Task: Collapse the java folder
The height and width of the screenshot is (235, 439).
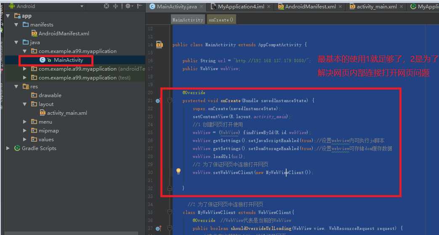Action: (x=16, y=42)
